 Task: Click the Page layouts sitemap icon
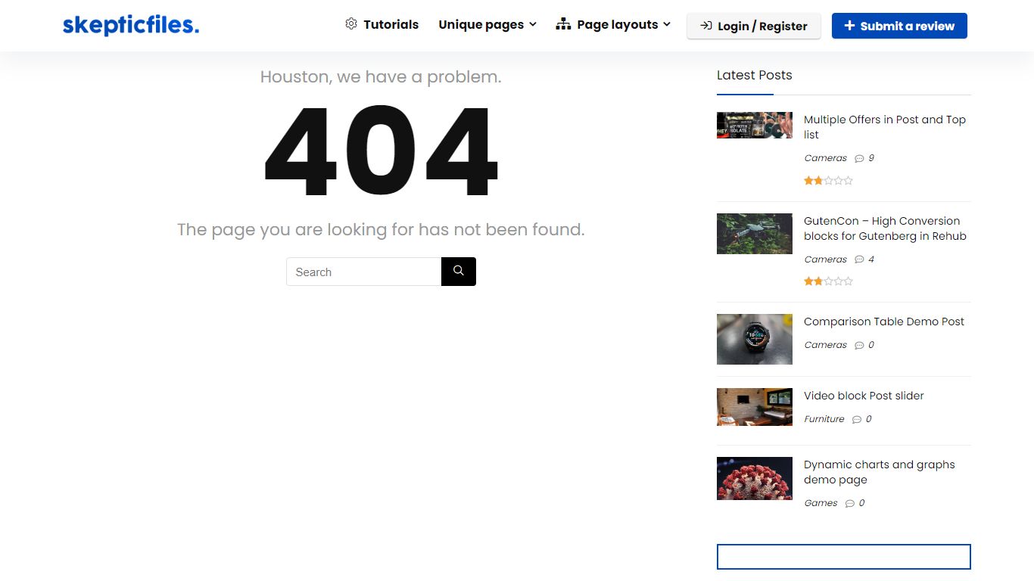click(563, 24)
